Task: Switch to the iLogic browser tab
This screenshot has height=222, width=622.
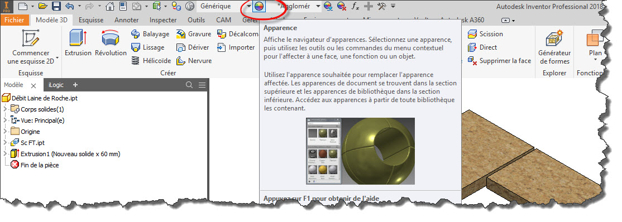Action: [56, 85]
